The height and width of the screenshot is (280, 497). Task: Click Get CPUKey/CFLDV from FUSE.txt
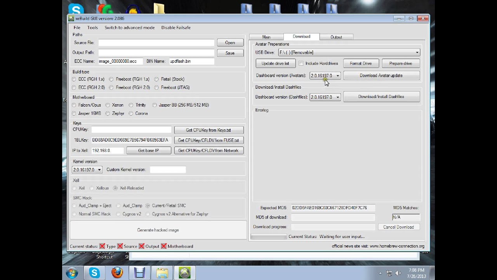(x=209, y=140)
